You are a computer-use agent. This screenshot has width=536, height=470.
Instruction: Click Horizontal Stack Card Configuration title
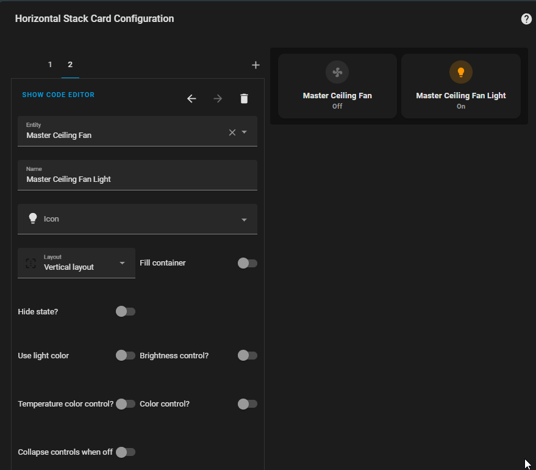point(95,18)
